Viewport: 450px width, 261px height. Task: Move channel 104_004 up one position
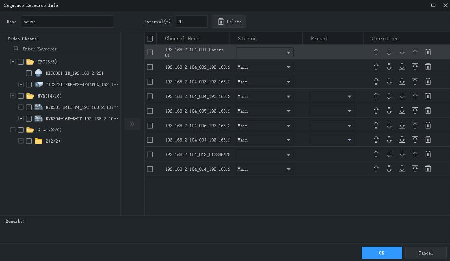(x=376, y=96)
